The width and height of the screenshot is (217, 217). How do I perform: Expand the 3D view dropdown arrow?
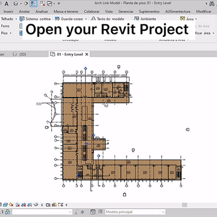(20, 4)
